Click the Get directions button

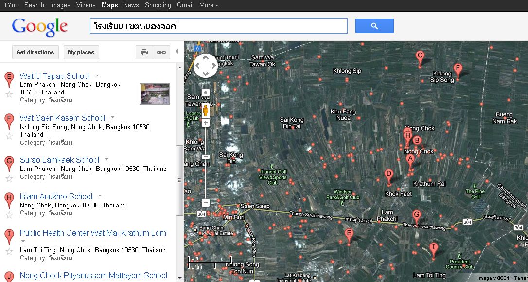coord(35,52)
